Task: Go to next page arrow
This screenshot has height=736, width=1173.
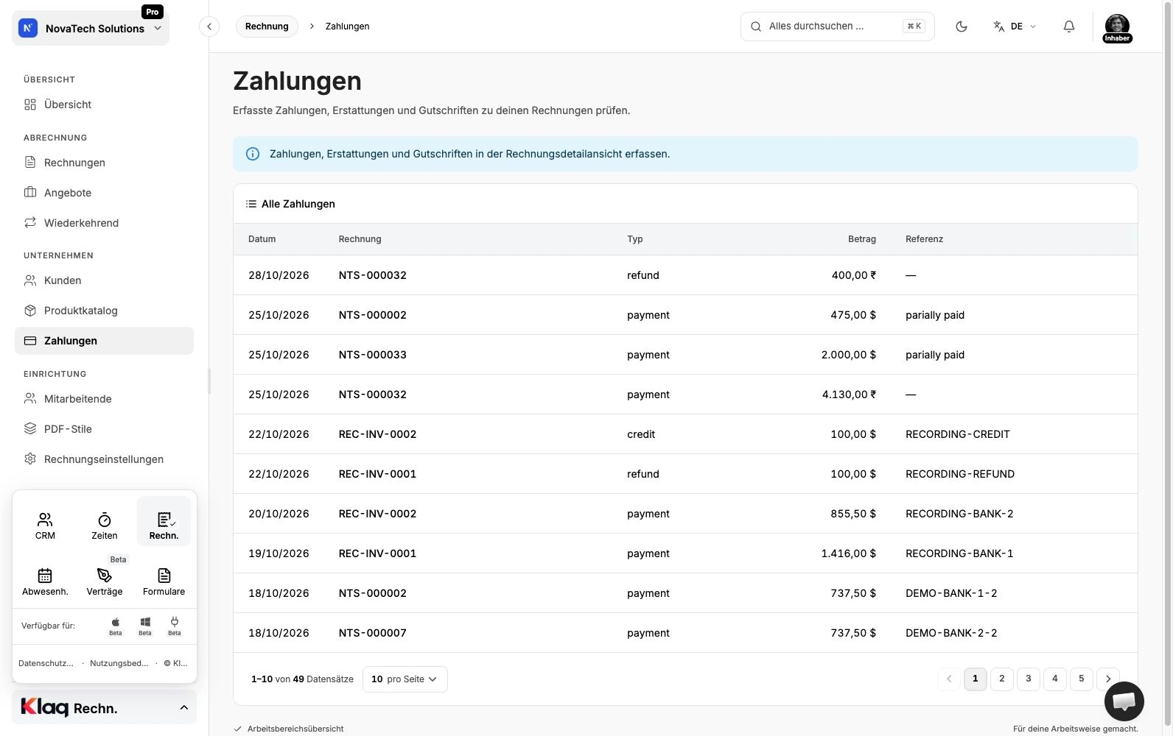Action: pos(1107,679)
